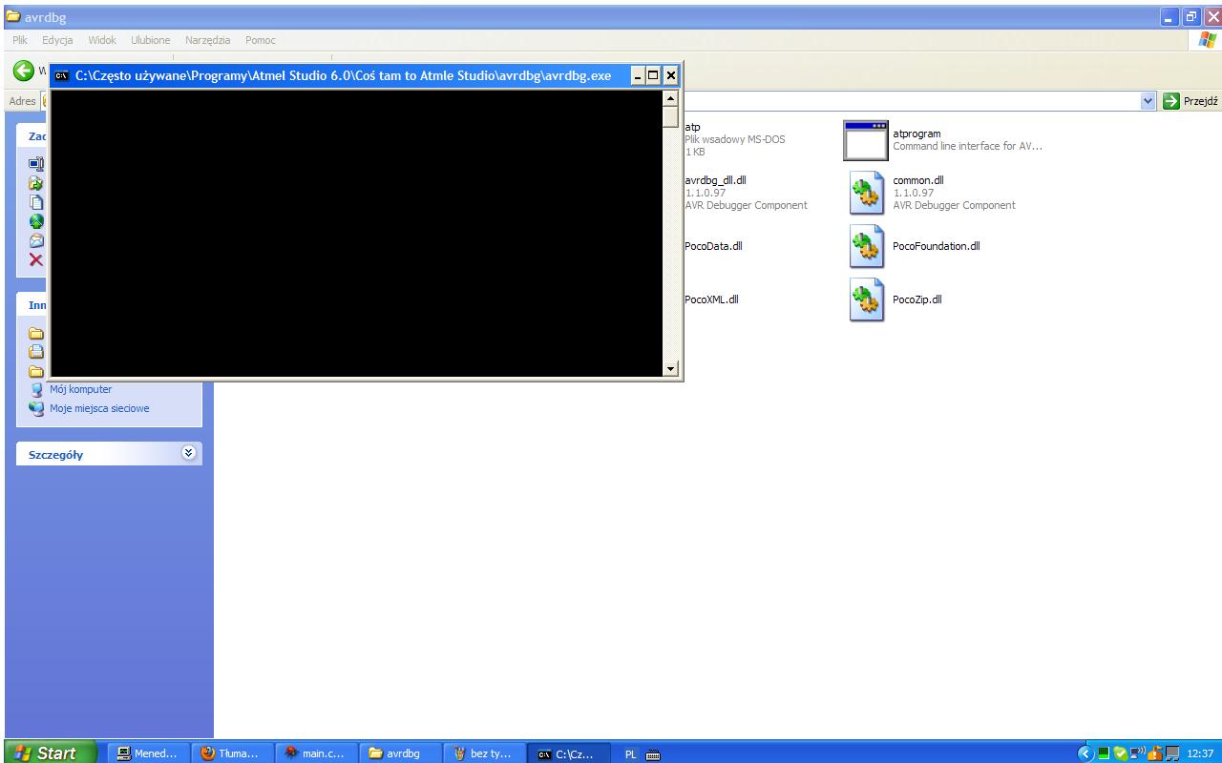Click the avrdbg folder icon in title bar

[x=13, y=17]
